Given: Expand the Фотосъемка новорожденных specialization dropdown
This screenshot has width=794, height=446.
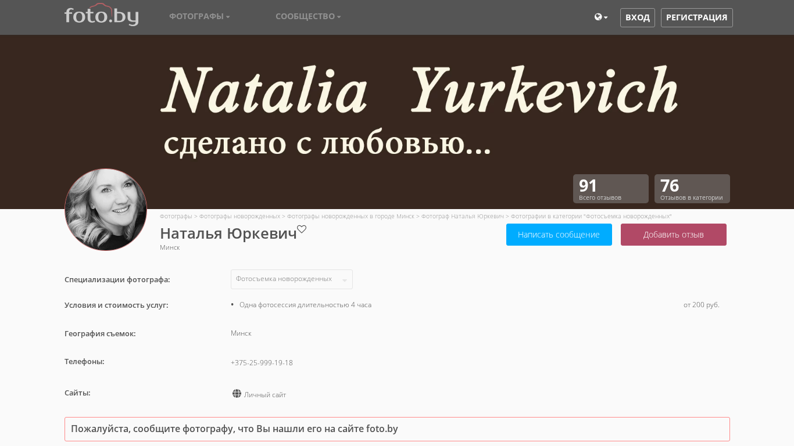Looking at the screenshot, I should coord(291,279).
